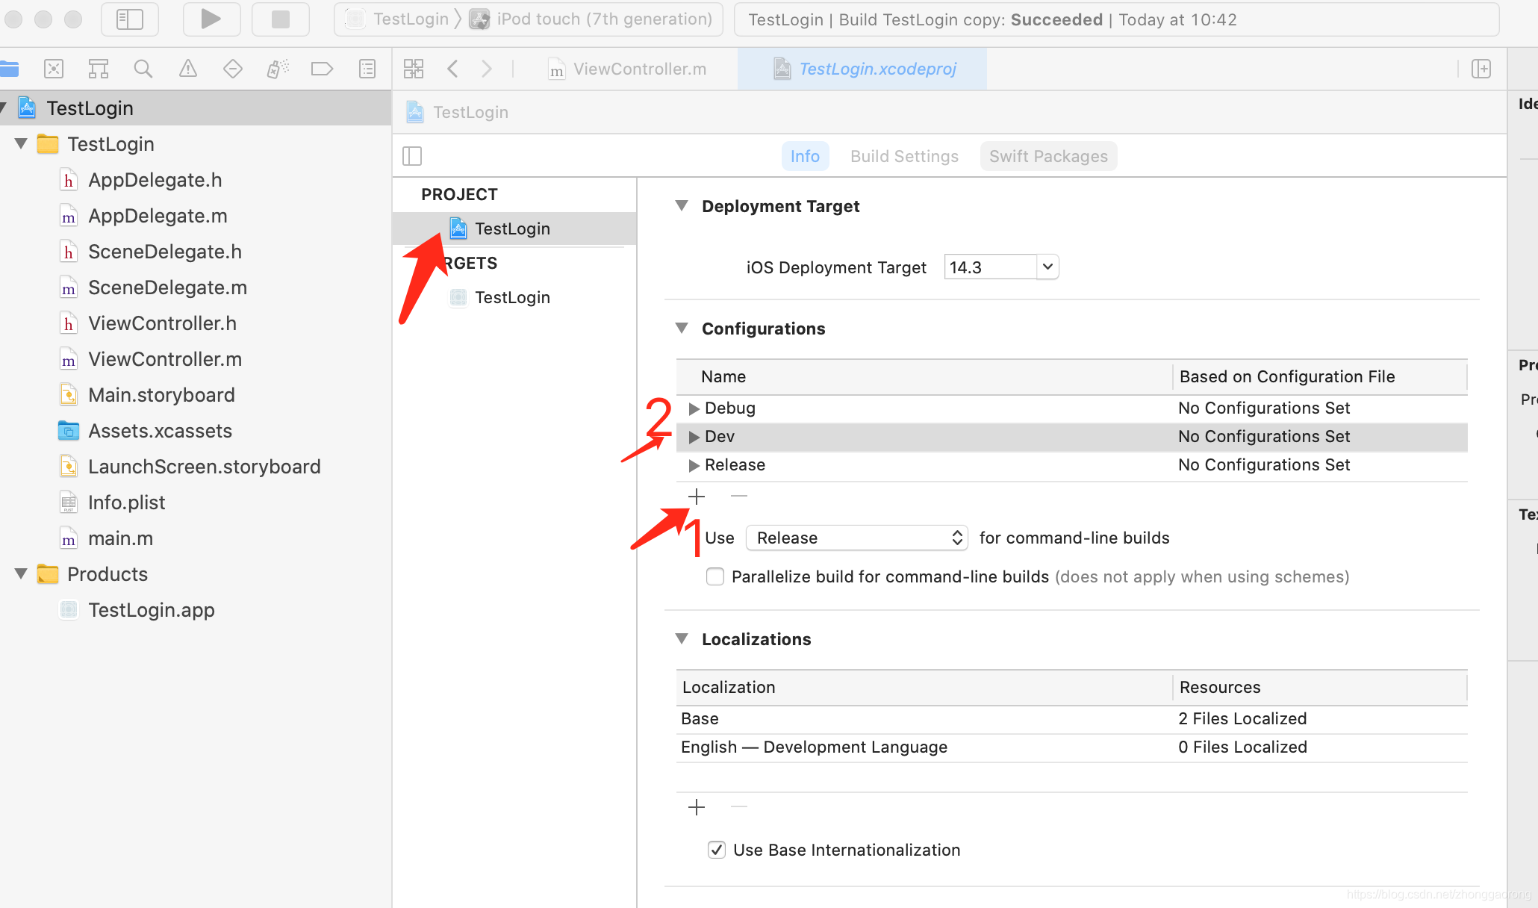Add a new configuration with plus button
Viewport: 1538px width, 908px height.
697,497
